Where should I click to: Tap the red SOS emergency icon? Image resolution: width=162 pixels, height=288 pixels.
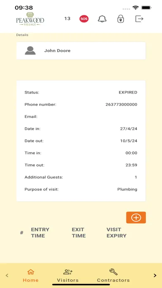(84, 19)
